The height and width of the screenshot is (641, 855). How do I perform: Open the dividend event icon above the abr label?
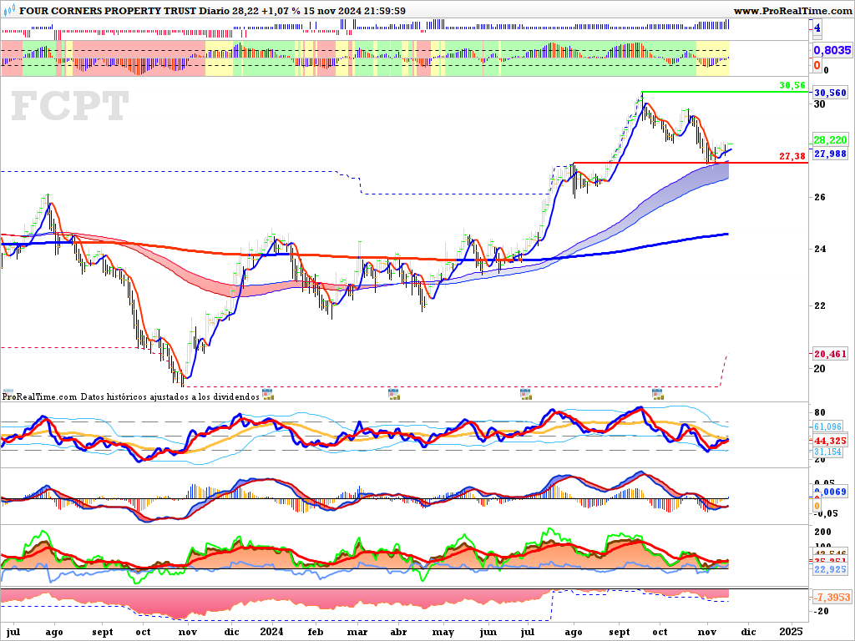point(394,394)
